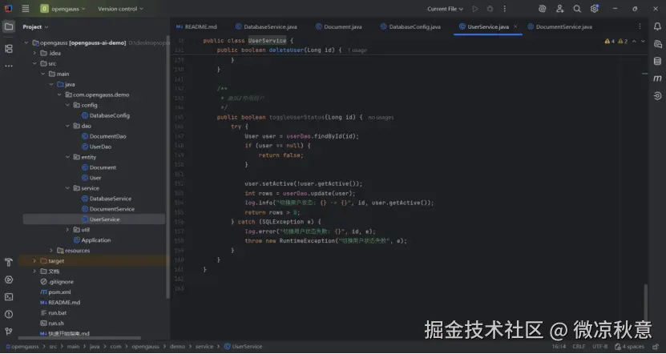Screen dimensions: 666x354
Task: Click the Project panel horizontal scrollbar
Action: click(x=79, y=338)
